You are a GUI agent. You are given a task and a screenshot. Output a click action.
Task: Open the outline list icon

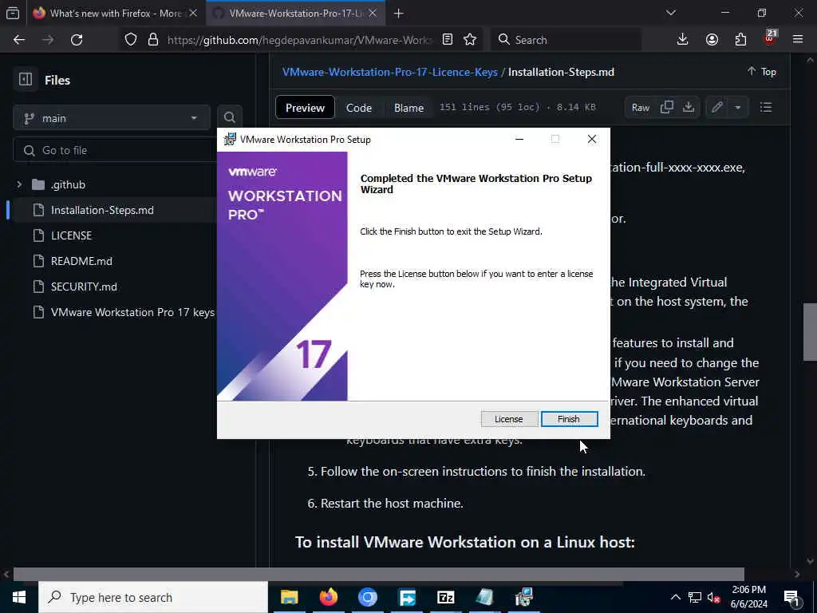tap(766, 108)
